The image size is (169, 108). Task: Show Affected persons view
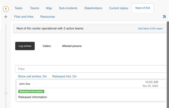point(72,46)
